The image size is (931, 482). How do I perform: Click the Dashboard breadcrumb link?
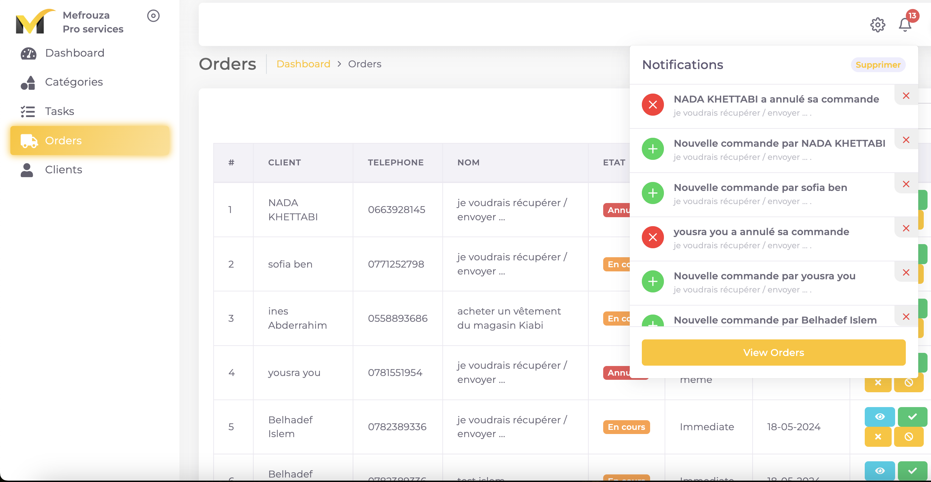coord(303,64)
